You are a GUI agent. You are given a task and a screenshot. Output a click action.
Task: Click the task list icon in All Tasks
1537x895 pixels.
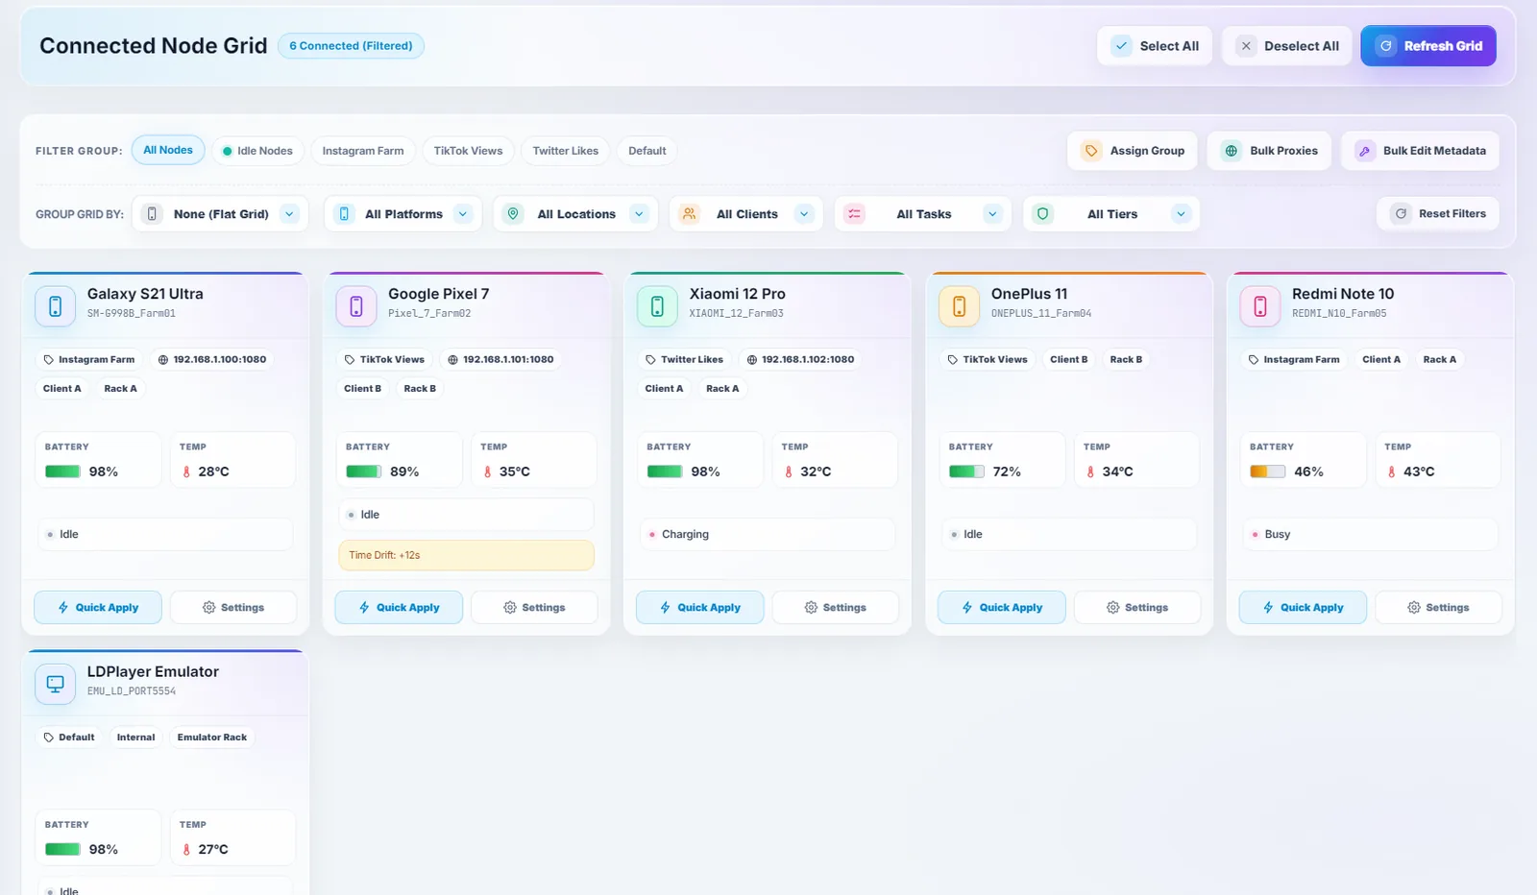tap(854, 214)
